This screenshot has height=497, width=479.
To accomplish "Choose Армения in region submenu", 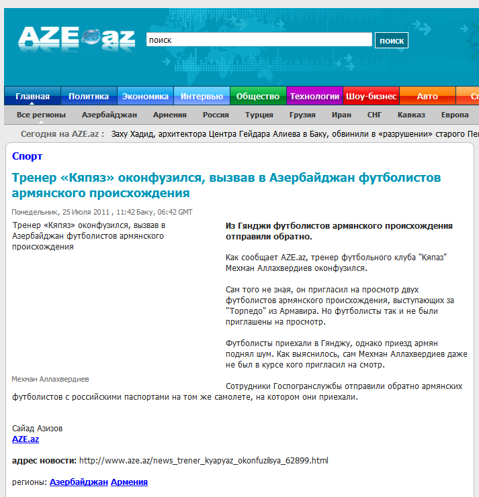I will (x=170, y=115).
